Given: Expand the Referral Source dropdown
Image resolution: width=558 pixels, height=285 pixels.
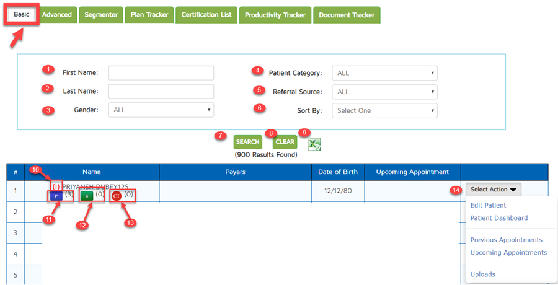Looking at the screenshot, I should coord(384,92).
